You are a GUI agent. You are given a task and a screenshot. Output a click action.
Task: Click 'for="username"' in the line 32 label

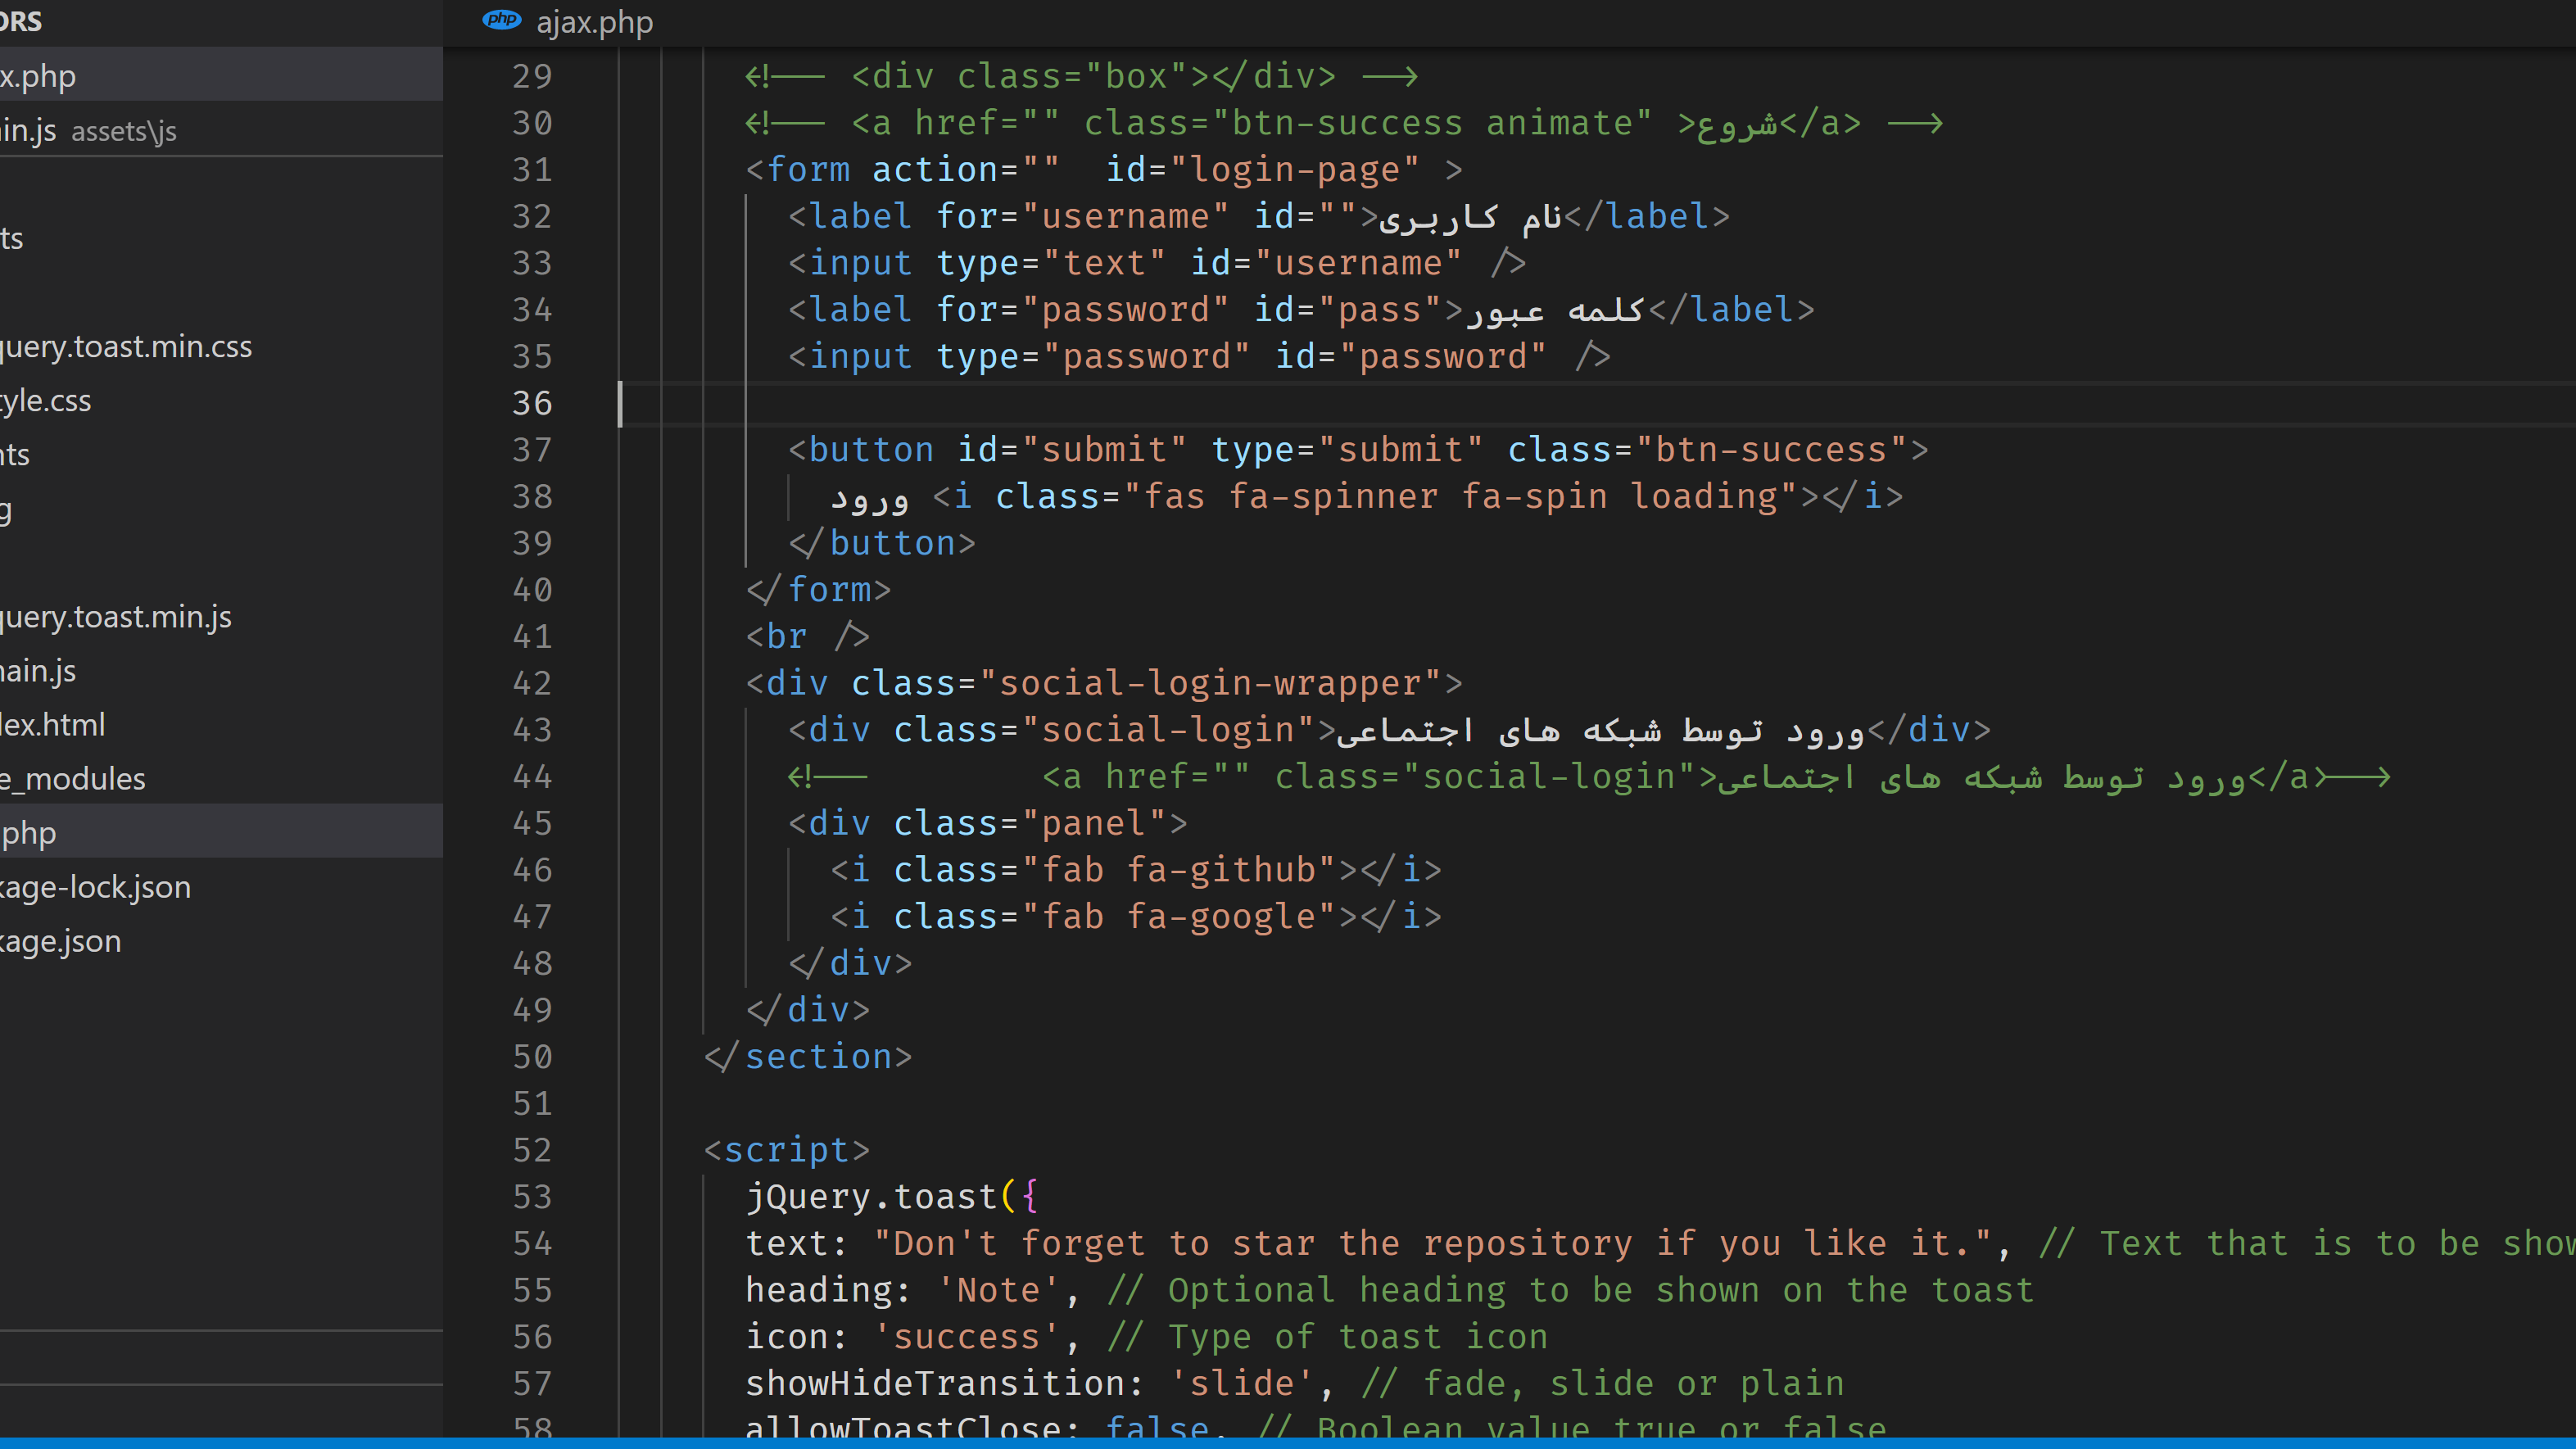[1082, 216]
